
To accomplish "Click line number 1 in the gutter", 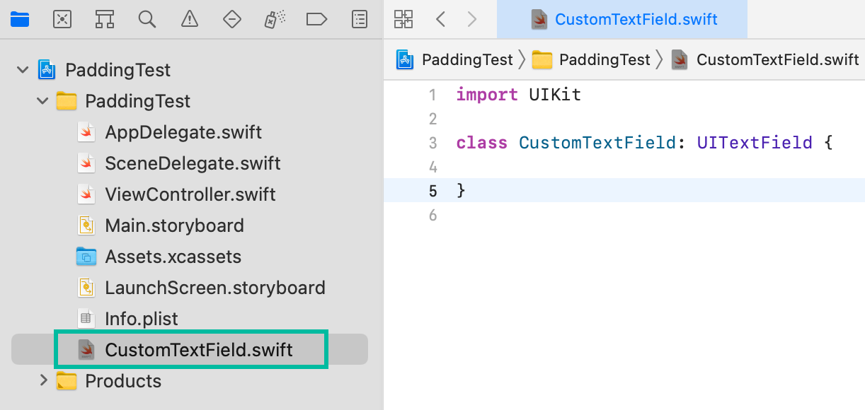I will (432, 95).
